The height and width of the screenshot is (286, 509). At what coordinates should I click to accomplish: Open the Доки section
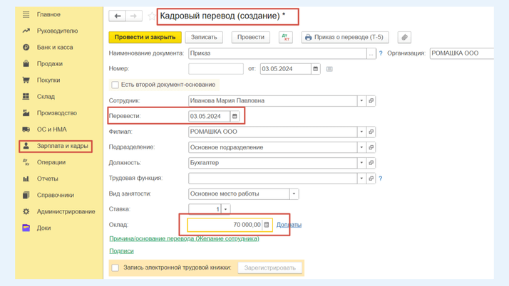pos(43,228)
